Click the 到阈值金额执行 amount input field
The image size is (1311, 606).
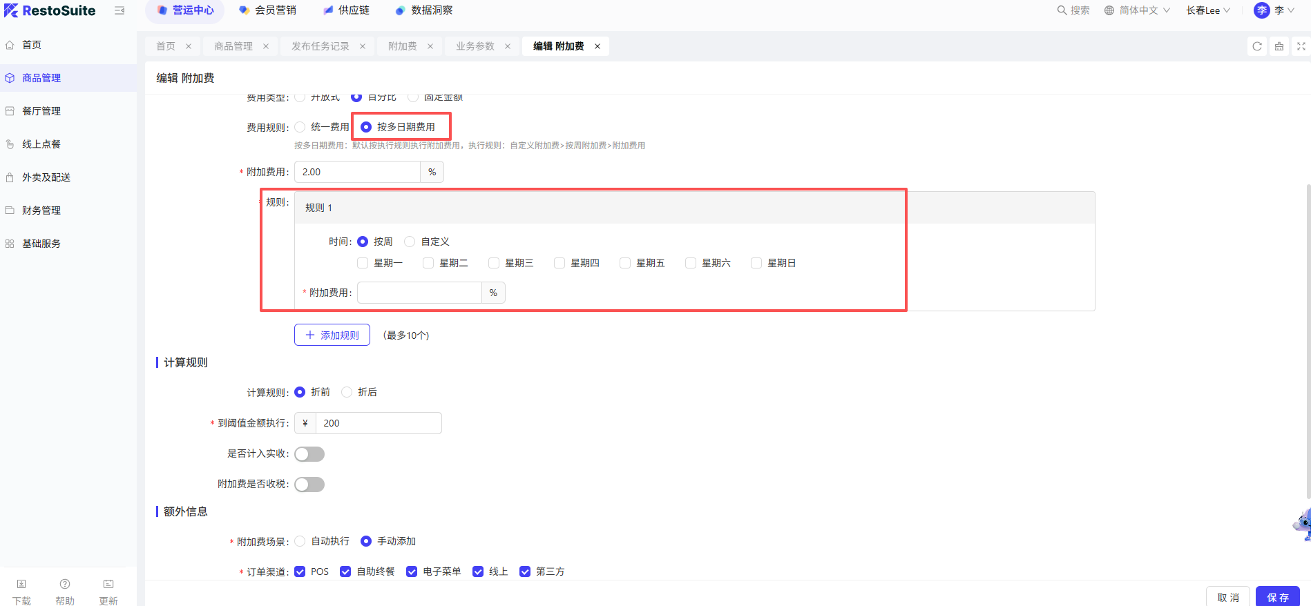click(x=378, y=423)
